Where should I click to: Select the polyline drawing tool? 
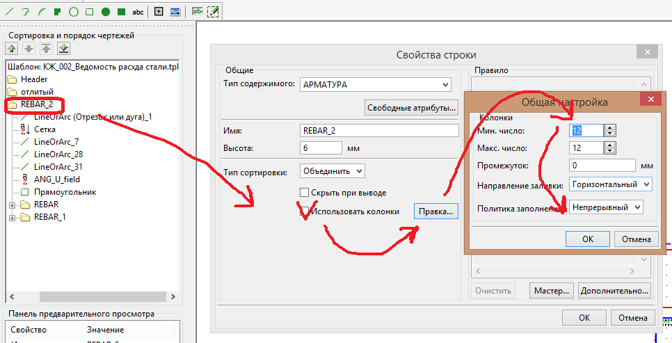[x=26, y=12]
